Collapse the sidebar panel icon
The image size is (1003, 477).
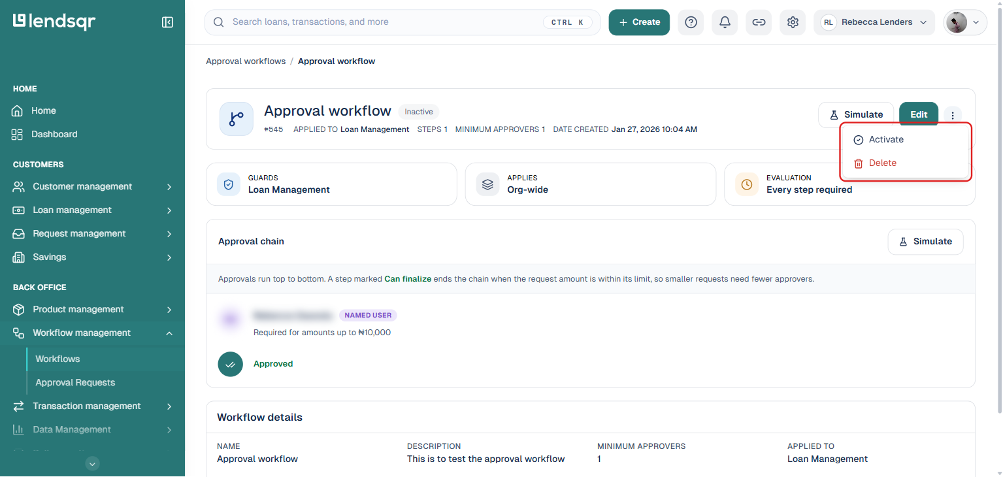coord(167,22)
